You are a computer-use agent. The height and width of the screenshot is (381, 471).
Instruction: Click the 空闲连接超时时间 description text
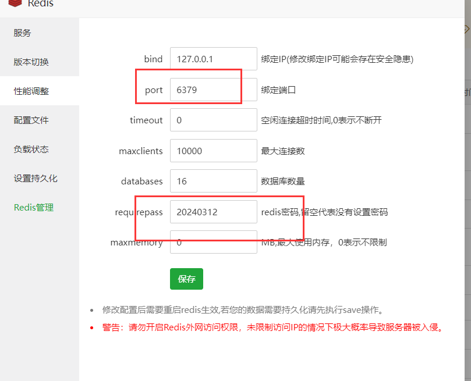[321, 120]
